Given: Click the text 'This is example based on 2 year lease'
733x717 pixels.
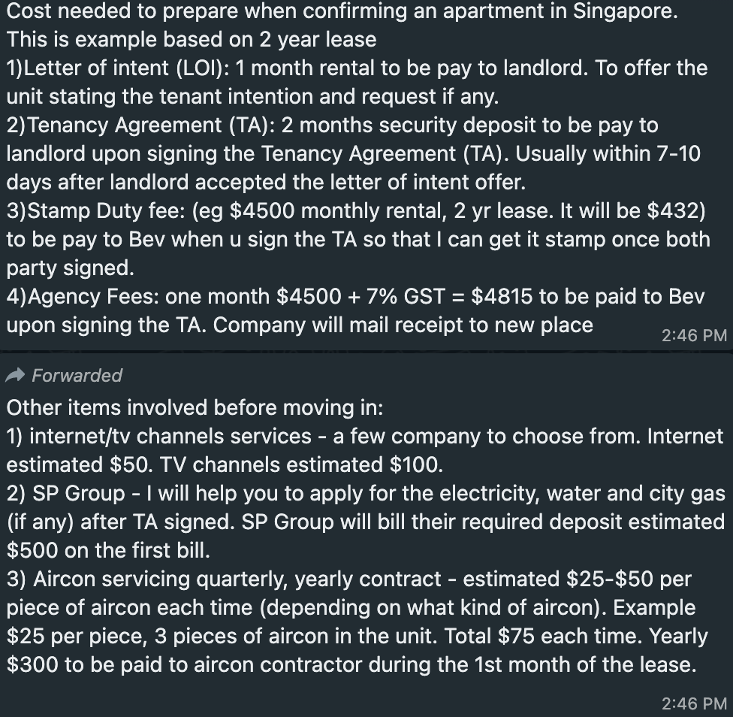Looking at the screenshot, I should coord(192,40).
